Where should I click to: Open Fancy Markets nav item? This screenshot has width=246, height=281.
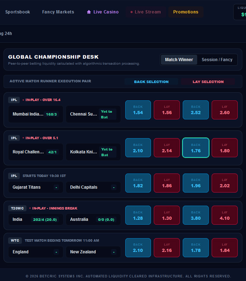(x=58, y=12)
